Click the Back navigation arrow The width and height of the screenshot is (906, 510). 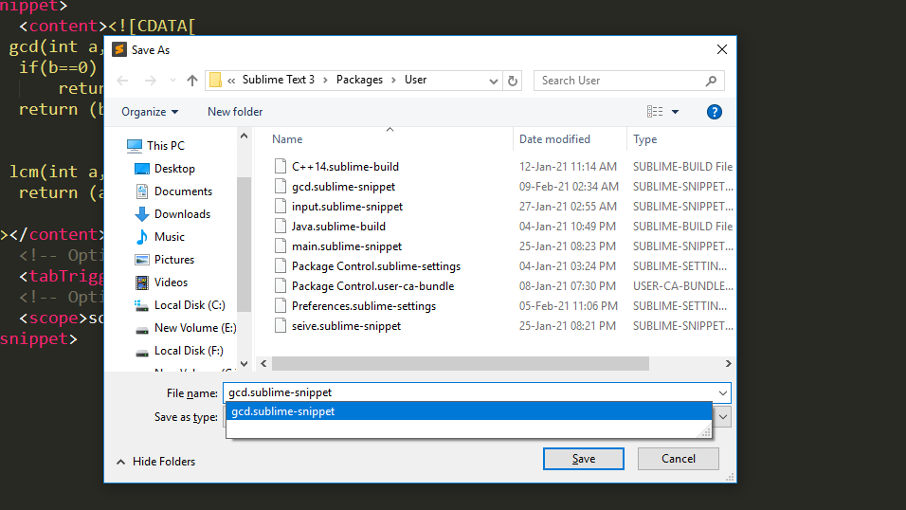tap(122, 81)
